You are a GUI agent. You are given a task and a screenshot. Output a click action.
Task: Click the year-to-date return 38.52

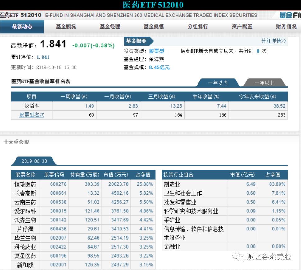point(280,106)
